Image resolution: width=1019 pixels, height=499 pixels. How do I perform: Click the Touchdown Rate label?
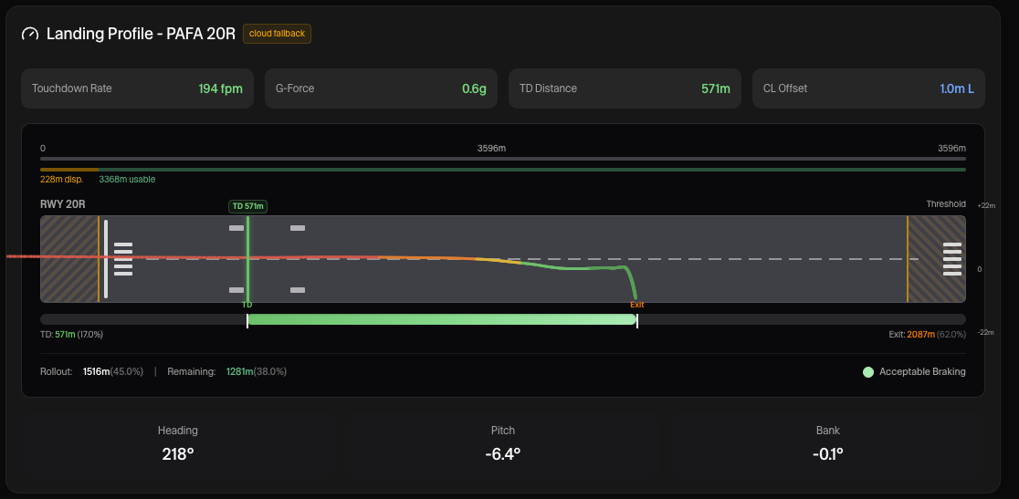click(x=71, y=88)
